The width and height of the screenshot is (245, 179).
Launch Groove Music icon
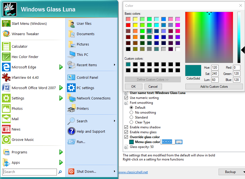pos(6,139)
